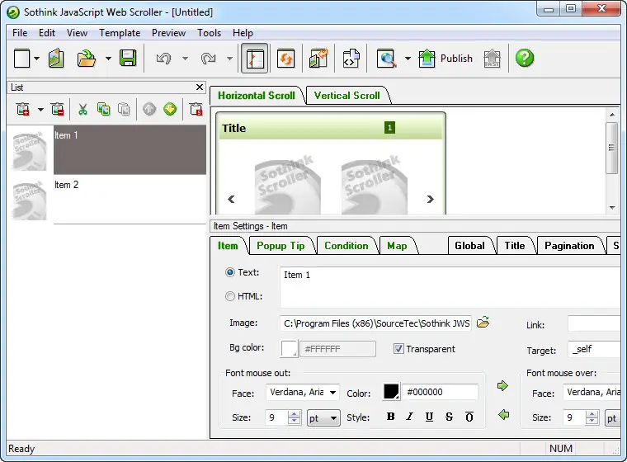Open the Undo history dropdown arrow
Screen dimensions: 627x462
click(185, 59)
